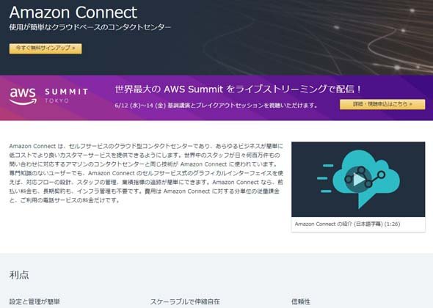Play the Amazon Connect intro video

[358, 180]
